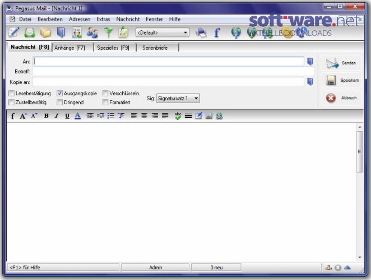371x280 pixels.
Task: Open the Bearbeiten menu
Action: pos(50,19)
